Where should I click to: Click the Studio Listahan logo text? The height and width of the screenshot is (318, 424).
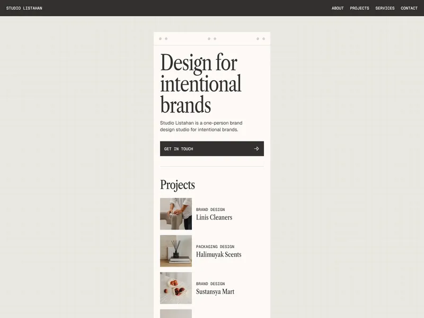click(24, 8)
